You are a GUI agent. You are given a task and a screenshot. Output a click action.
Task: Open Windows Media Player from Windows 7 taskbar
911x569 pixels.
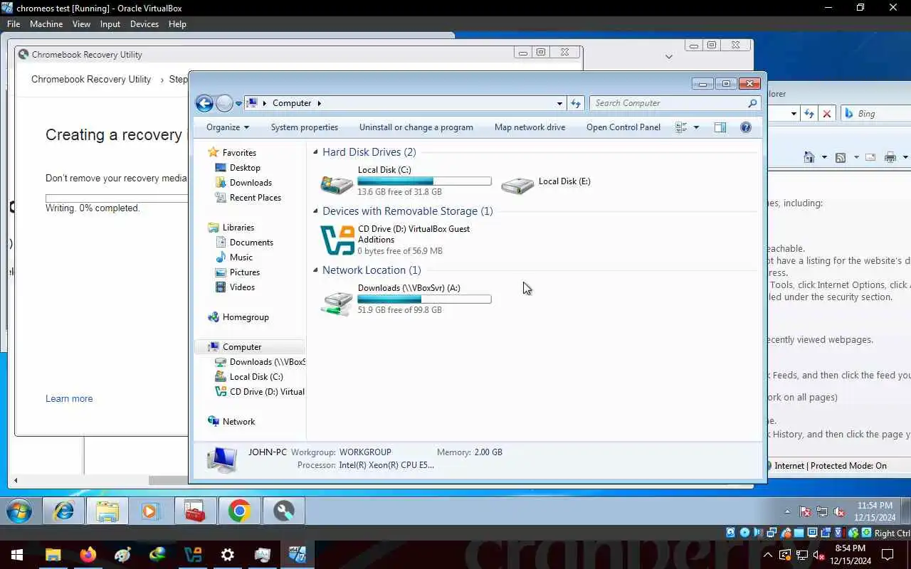[149, 511]
